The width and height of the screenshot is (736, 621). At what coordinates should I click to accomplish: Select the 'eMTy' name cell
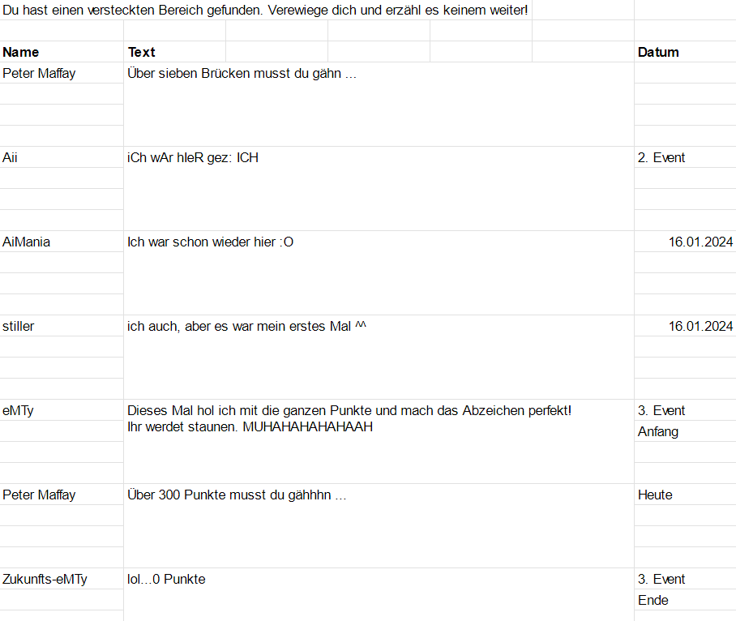(x=62, y=410)
